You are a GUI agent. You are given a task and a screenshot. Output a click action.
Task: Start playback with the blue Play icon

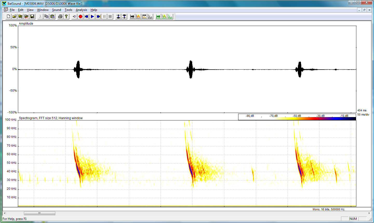[92, 16]
